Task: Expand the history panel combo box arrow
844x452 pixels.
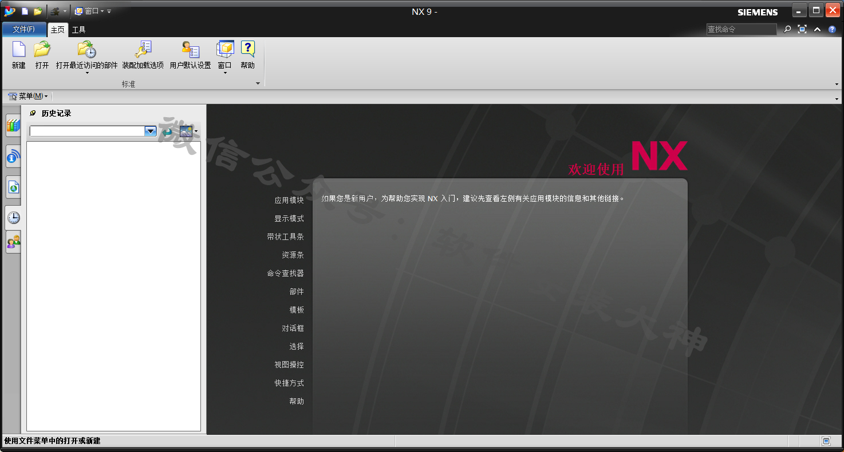Action: point(150,131)
